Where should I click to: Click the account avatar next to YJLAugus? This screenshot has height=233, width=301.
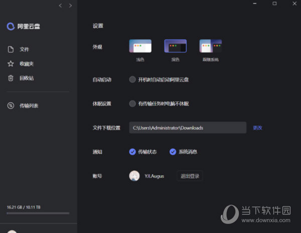[x=134, y=176]
